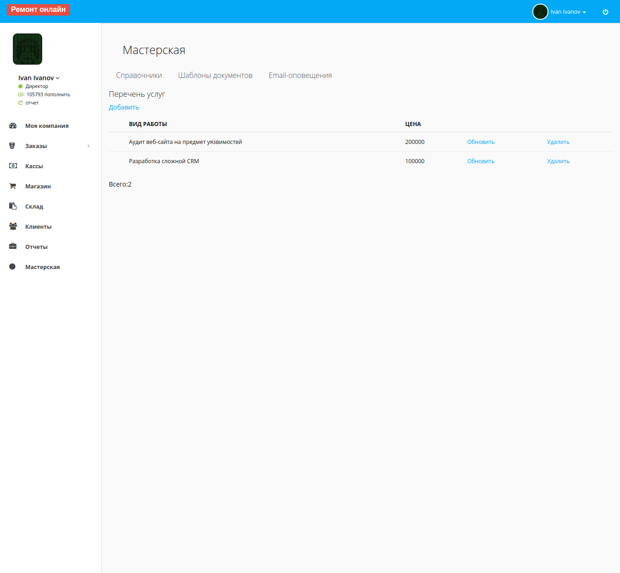Click the Ремонт онлайн logo
620x573 pixels.
(38, 10)
